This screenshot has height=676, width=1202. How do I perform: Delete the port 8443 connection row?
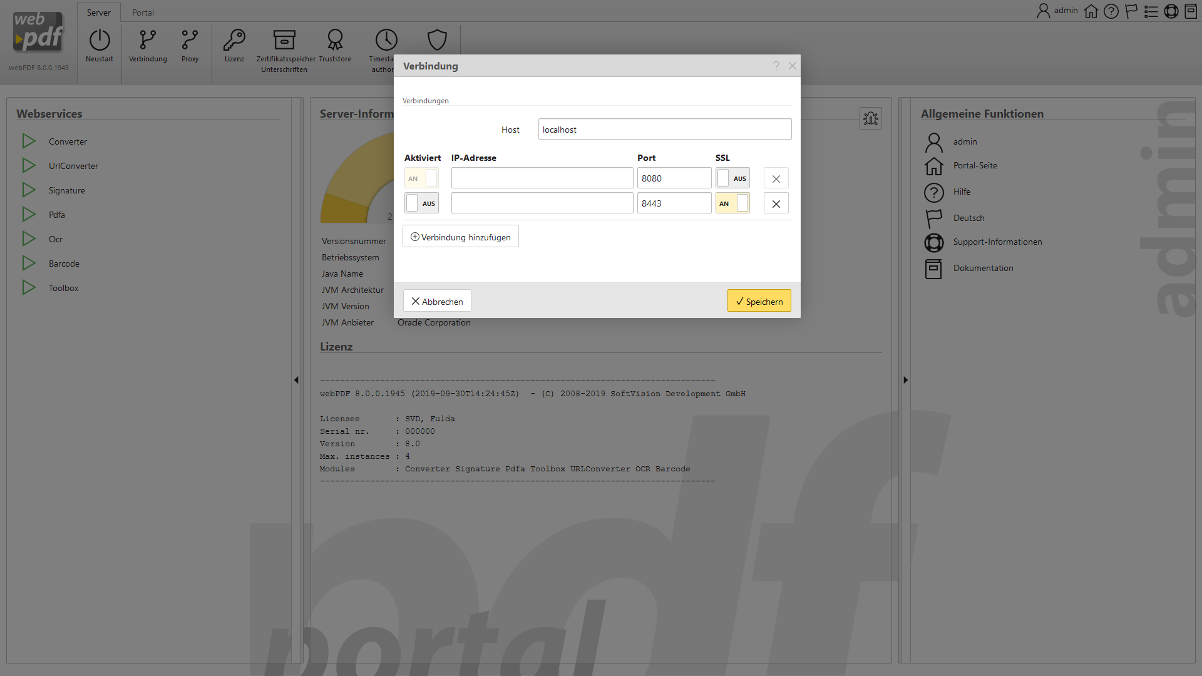click(x=776, y=203)
